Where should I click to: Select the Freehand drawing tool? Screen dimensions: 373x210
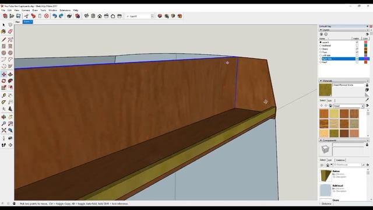10,40
